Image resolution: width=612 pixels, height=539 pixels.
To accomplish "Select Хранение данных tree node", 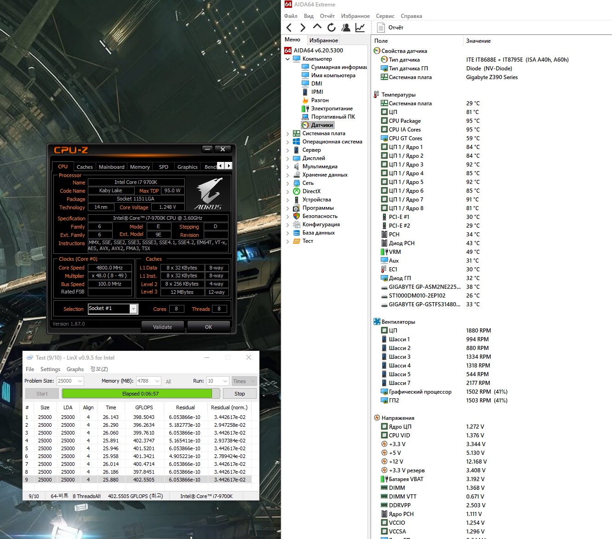I will coord(320,175).
